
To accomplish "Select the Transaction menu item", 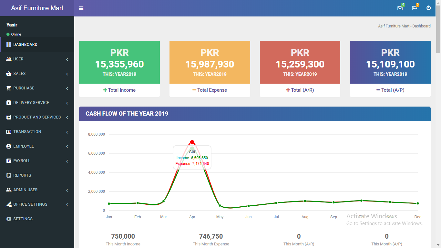I will coord(27,132).
